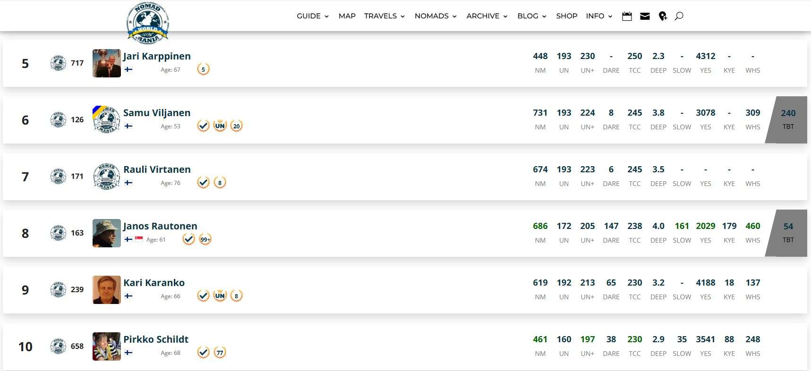The height and width of the screenshot is (371, 811).
Task: Expand the TRAVELS dropdown menu
Action: 384,16
